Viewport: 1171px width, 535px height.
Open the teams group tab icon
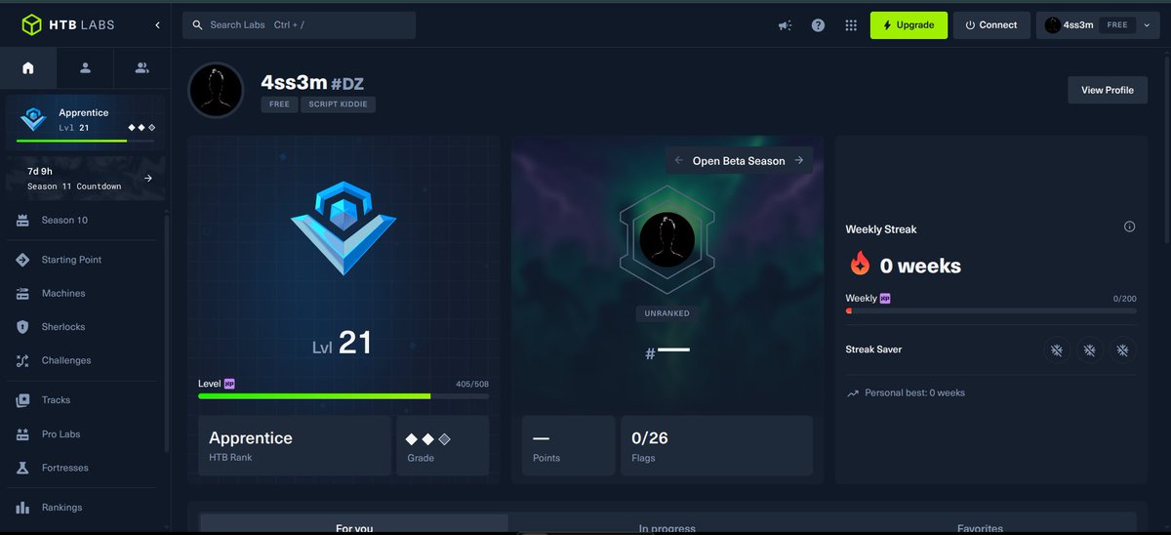[141, 67]
